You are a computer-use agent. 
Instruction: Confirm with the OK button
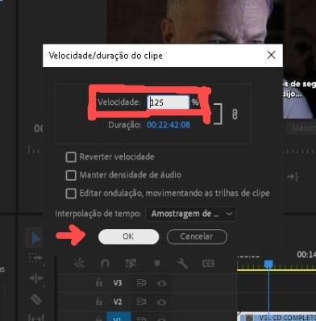point(128,236)
